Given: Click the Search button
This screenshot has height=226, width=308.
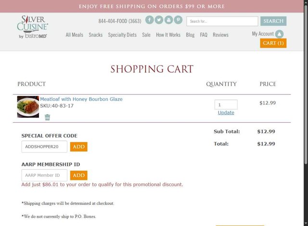Looking at the screenshot, I should tap(273, 21).
